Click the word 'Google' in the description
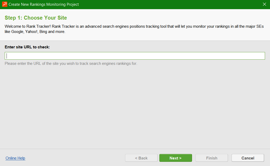Viewport: 270px width, 166px height. tap(18, 32)
